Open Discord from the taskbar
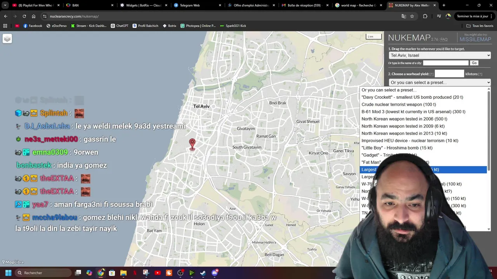The height and width of the screenshot is (279, 497). [215, 273]
